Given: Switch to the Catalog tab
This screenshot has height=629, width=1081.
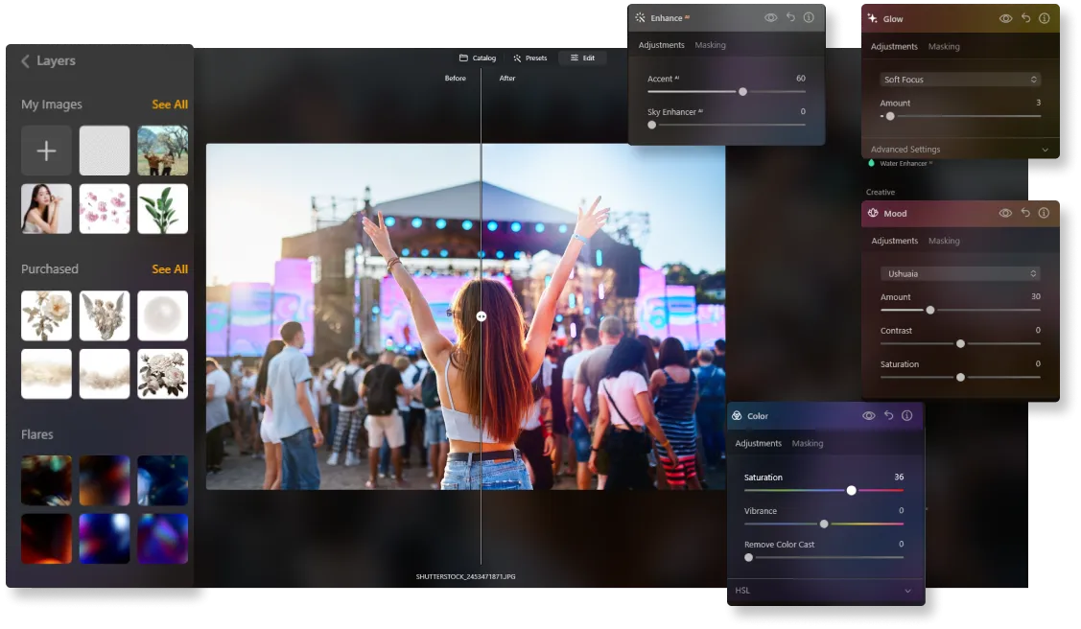Looking at the screenshot, I should tap(477, 58).
